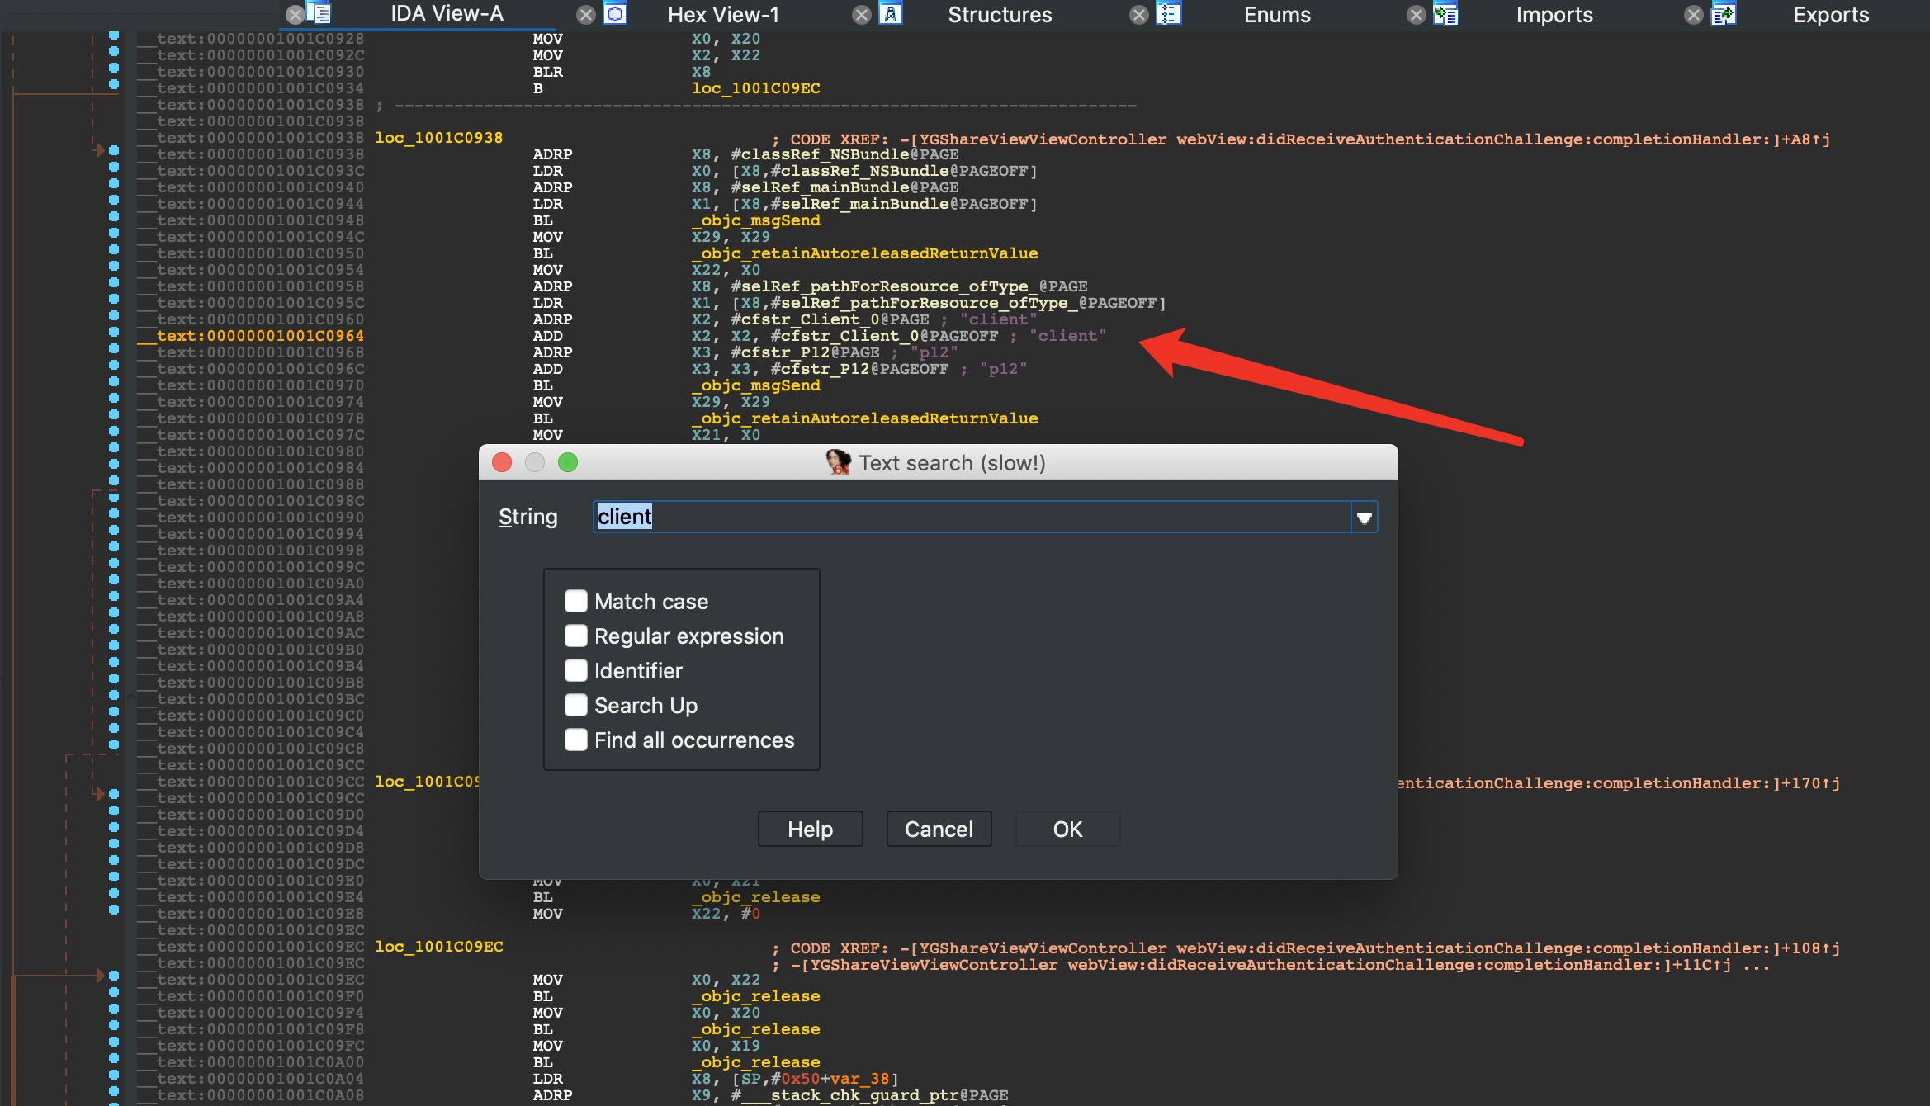Click _objc_release call at 1001C09F0

pyautogui.click(x=755, y=996)
